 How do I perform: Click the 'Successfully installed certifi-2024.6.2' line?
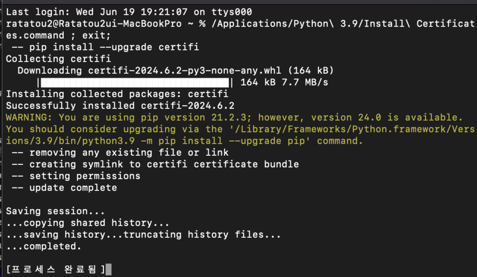pos(120,106)
